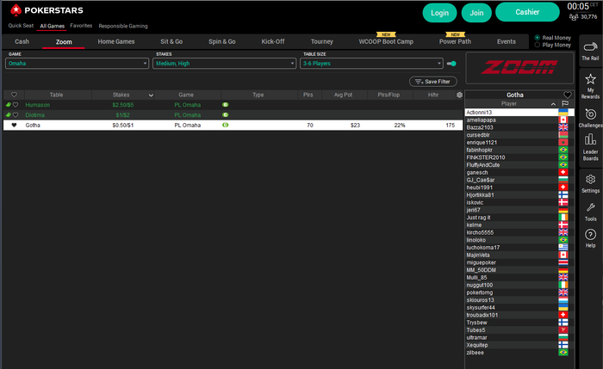Go to the Tourney tab
Screen dimensions: 603x369
(321, 41)
